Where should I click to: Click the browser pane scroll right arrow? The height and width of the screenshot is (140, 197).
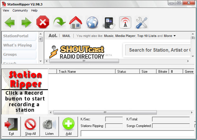tap(188, 61)
